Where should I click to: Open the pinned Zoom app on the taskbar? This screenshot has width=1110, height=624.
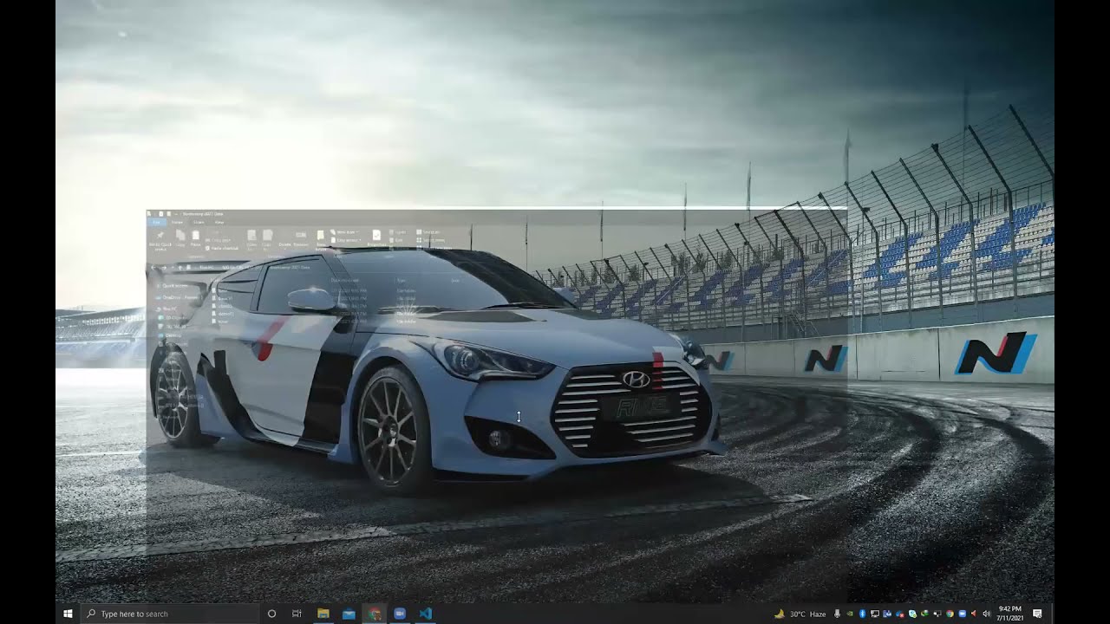400,614
